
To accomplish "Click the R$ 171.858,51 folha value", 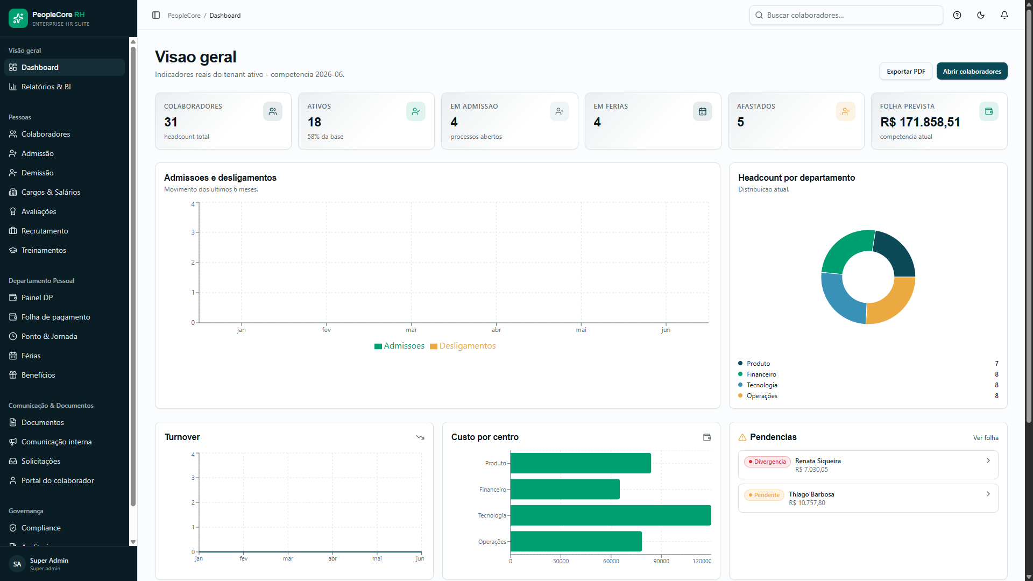I will (920, 122).
